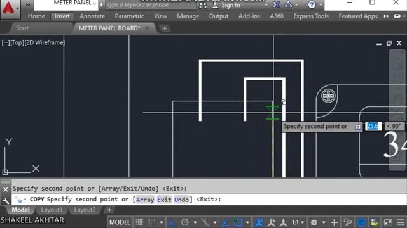Switch to the Manage ribbon tab

pyautogui.click(x=188, y=16)
